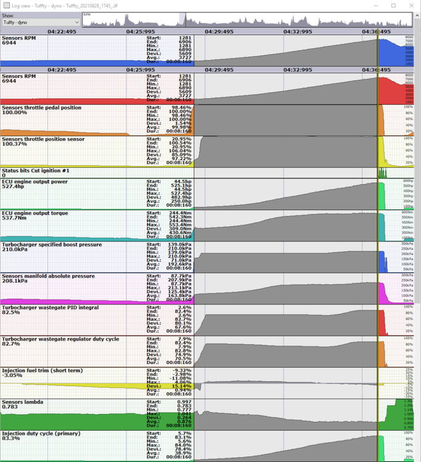421x462 pixels.
Task: Click the green Cut ignition spikes on graph
Action: [382, 173]
